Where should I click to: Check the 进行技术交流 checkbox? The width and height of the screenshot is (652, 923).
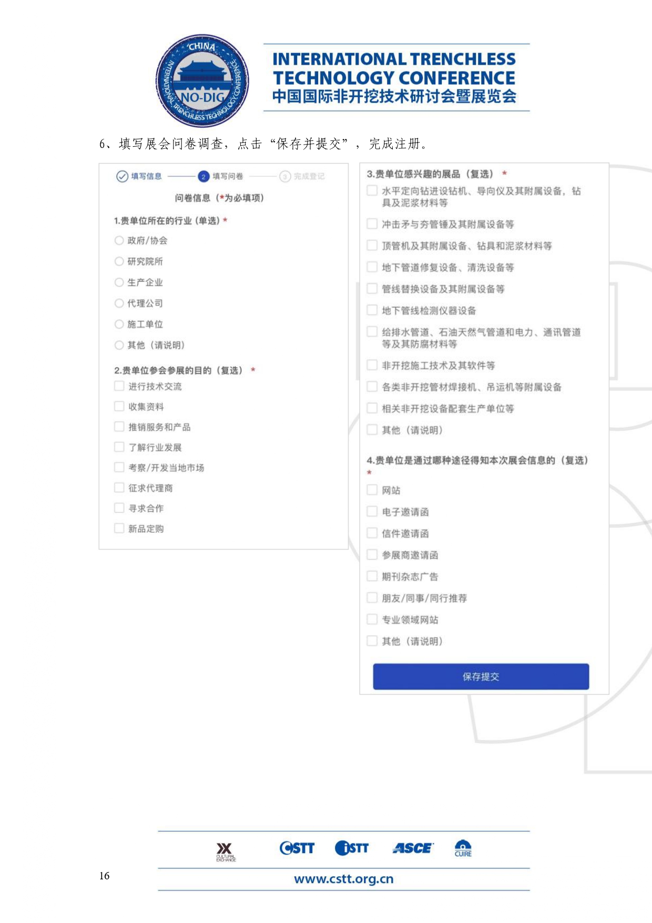pos(119,386)
